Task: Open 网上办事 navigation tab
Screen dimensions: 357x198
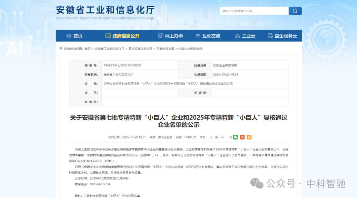Action: [171, 36]
